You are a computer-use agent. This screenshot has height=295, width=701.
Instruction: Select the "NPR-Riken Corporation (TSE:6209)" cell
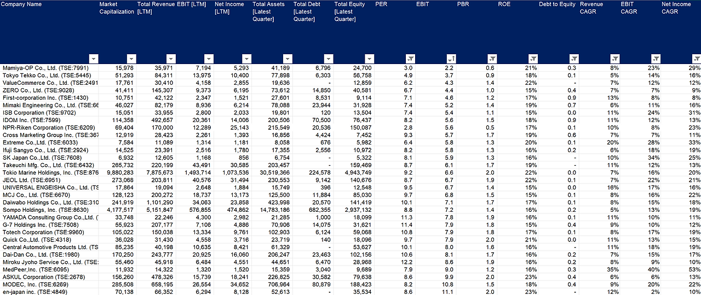49,127
